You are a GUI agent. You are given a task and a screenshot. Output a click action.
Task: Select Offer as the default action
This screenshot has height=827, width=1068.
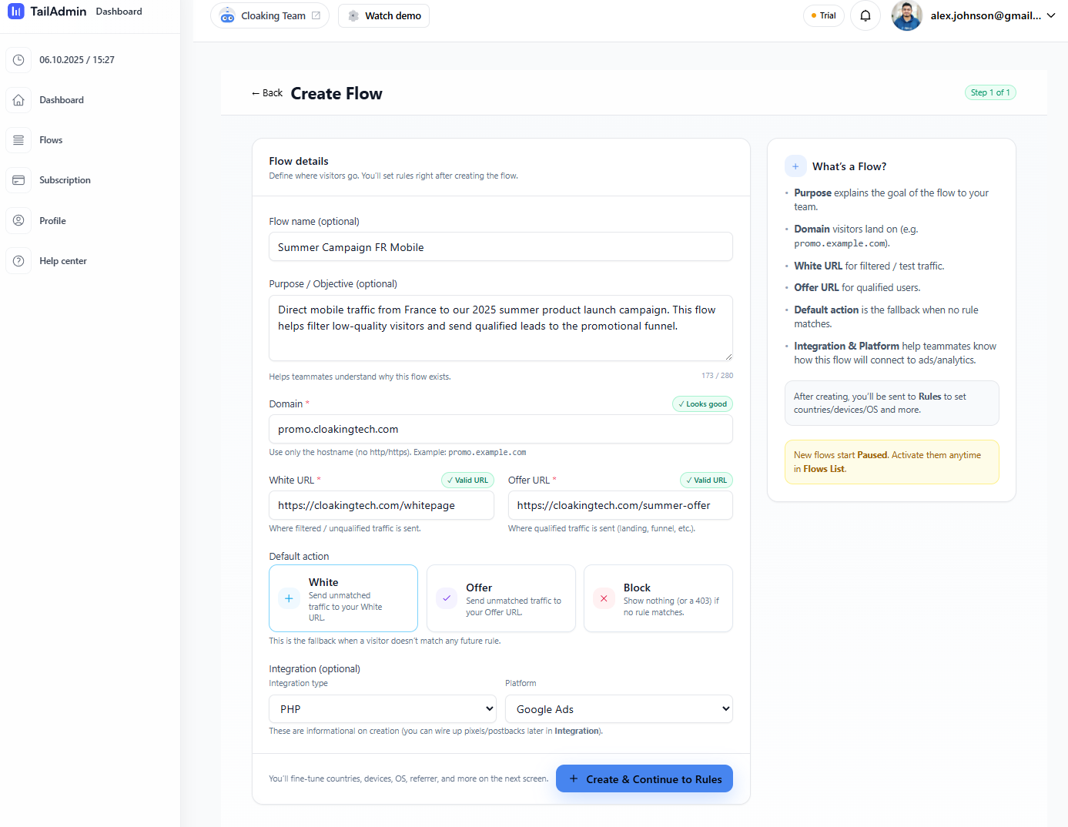coord(501,598)
